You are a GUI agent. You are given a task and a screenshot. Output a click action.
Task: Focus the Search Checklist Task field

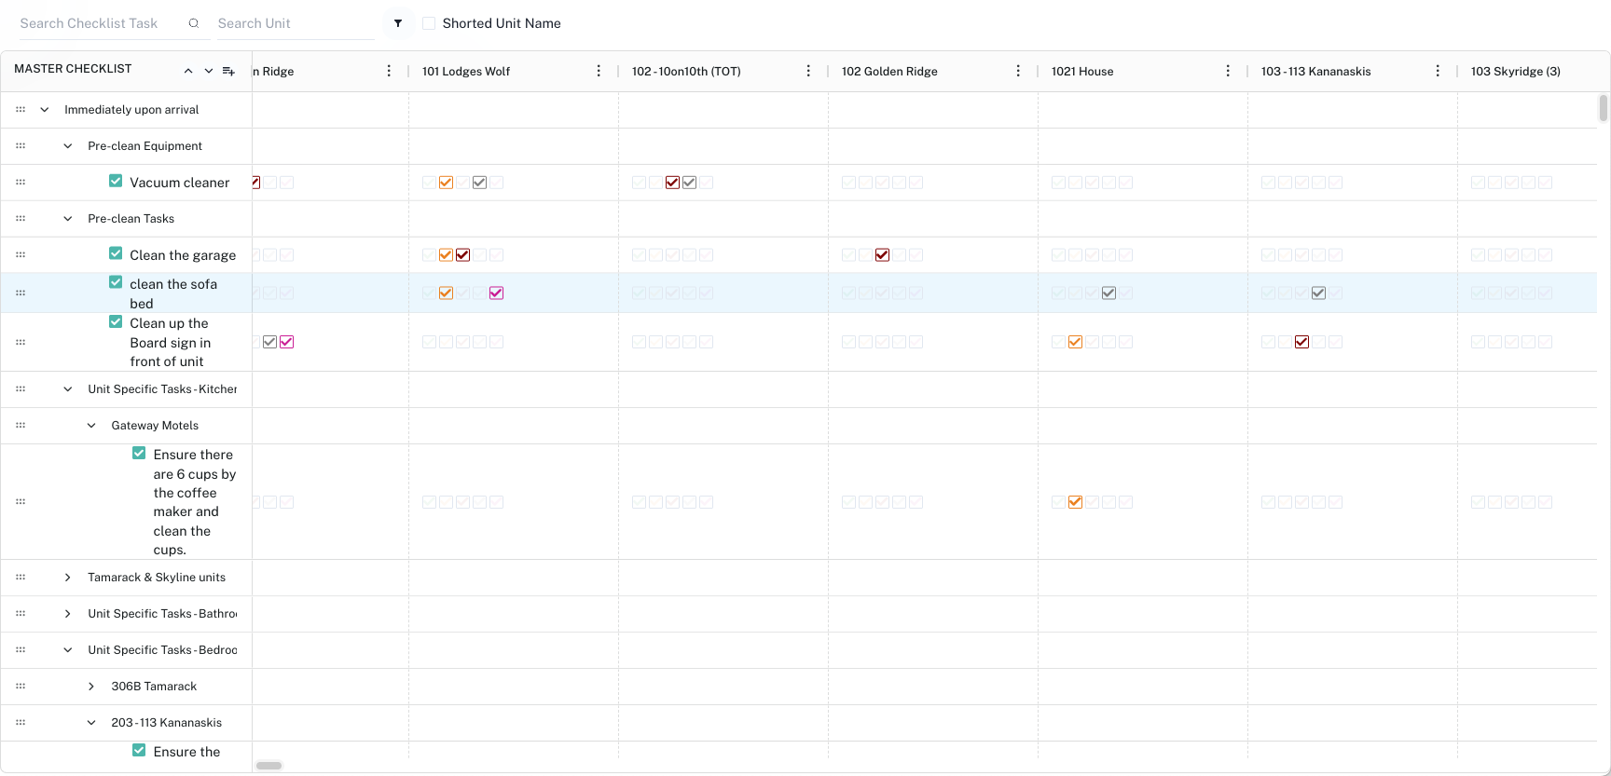[101, 23]
